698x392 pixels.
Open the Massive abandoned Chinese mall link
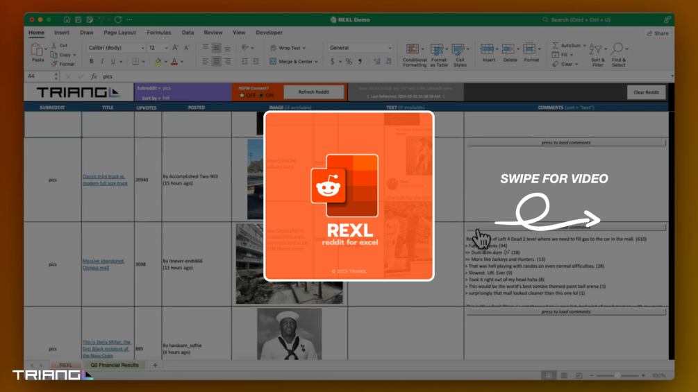point(103,264)
